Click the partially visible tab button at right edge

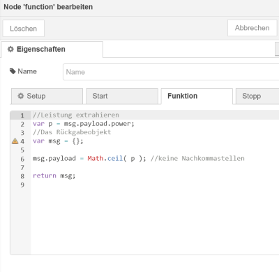pos(277,49)
